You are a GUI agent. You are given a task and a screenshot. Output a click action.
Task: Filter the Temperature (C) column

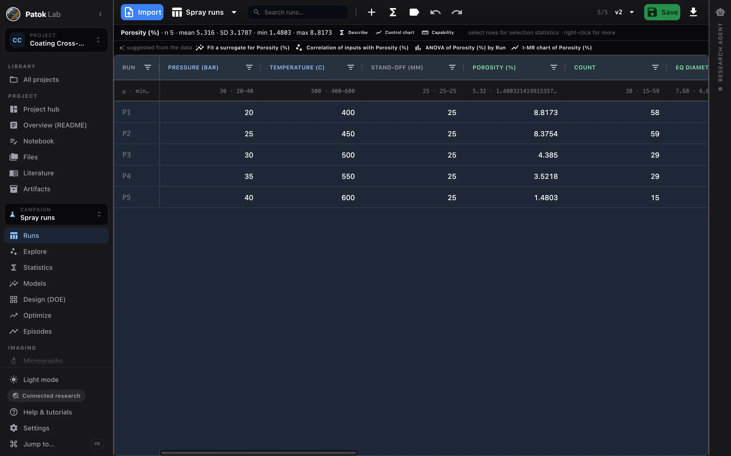point(350,67)
